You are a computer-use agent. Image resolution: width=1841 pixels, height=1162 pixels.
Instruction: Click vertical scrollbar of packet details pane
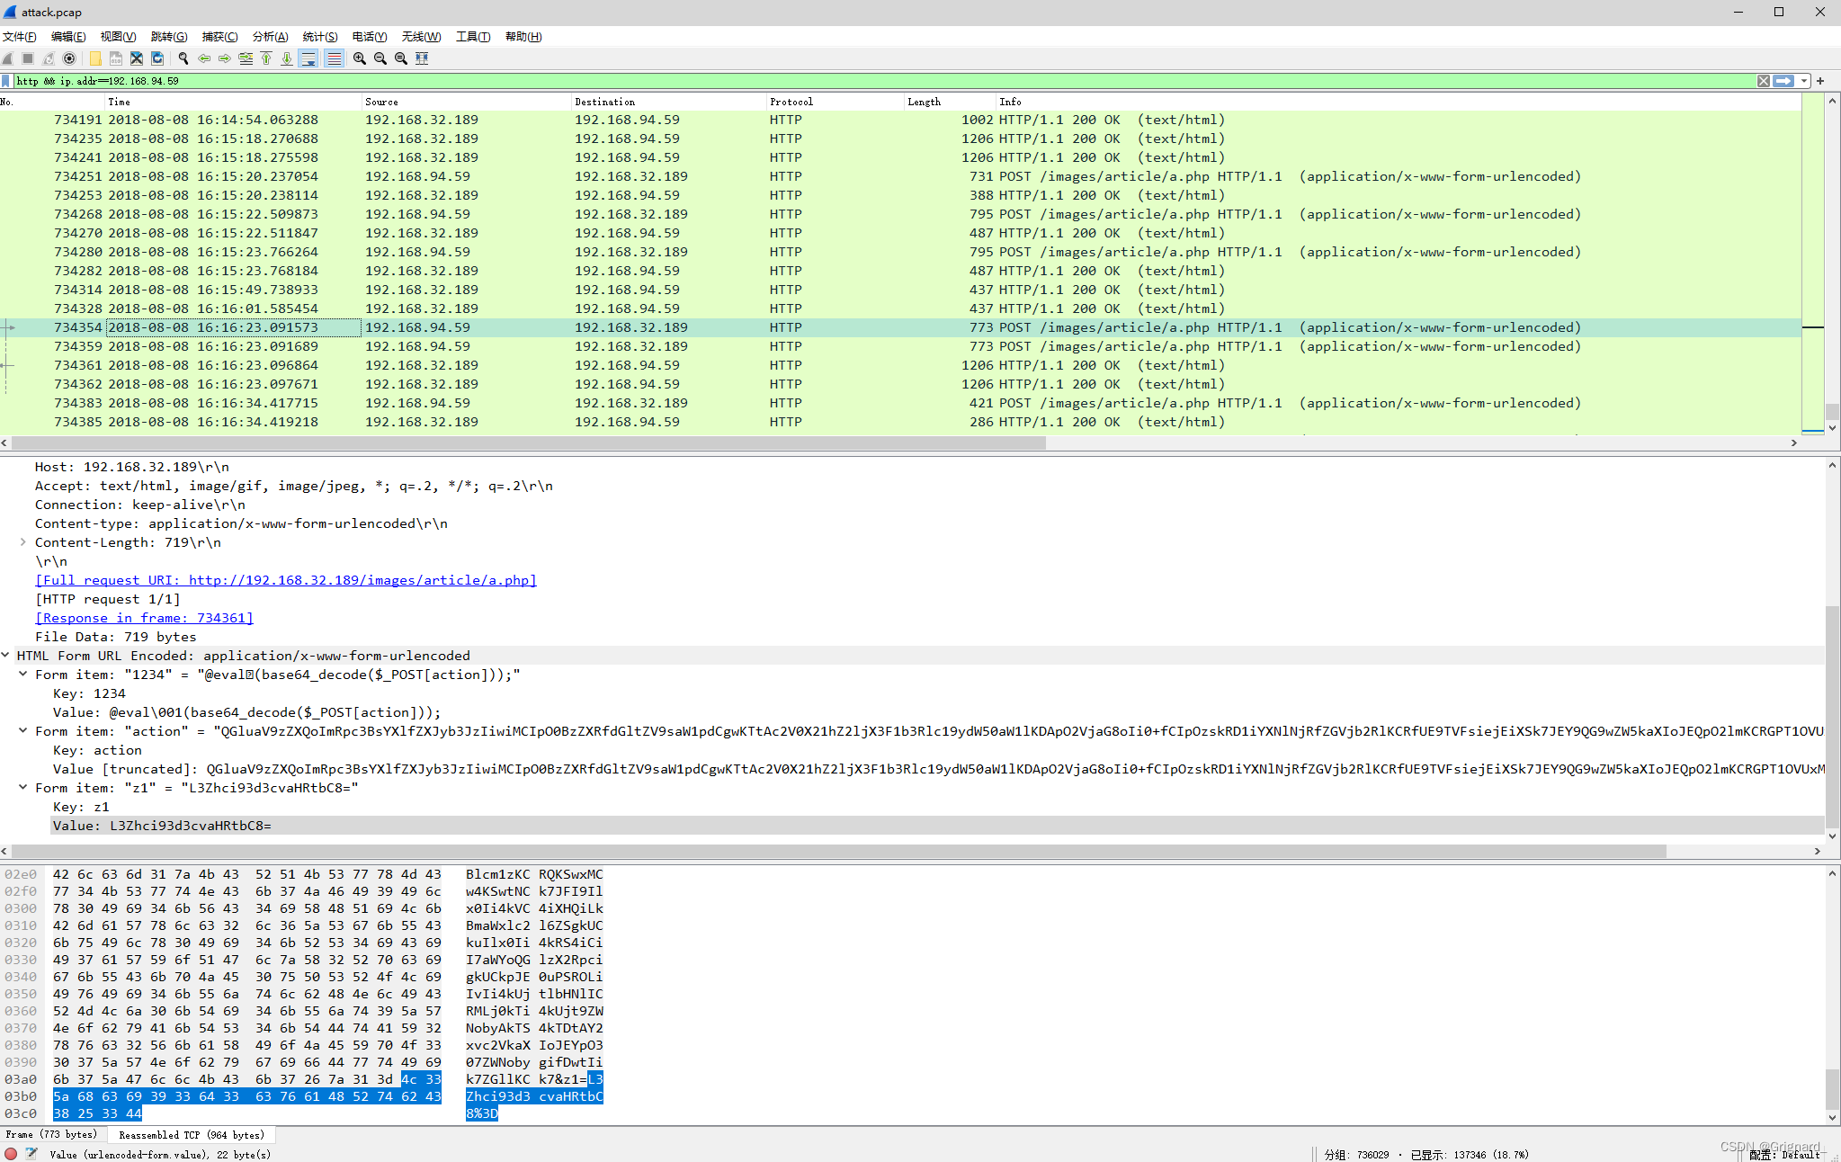(x=1832, y=717)
